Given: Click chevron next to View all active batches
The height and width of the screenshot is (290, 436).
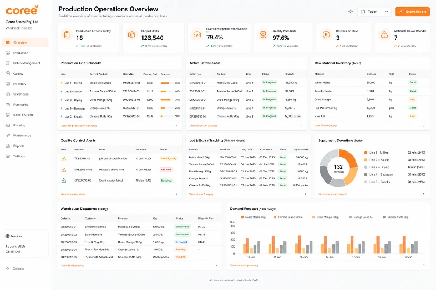Looking at the screenshot, I should click(301, 126).
